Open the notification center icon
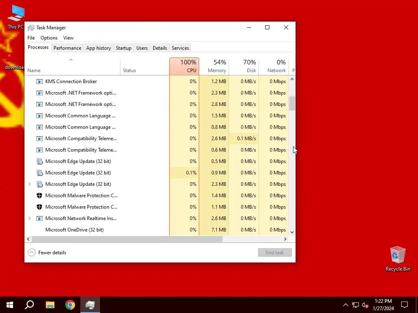Screen dimensions: 418x313 (405, 305)
